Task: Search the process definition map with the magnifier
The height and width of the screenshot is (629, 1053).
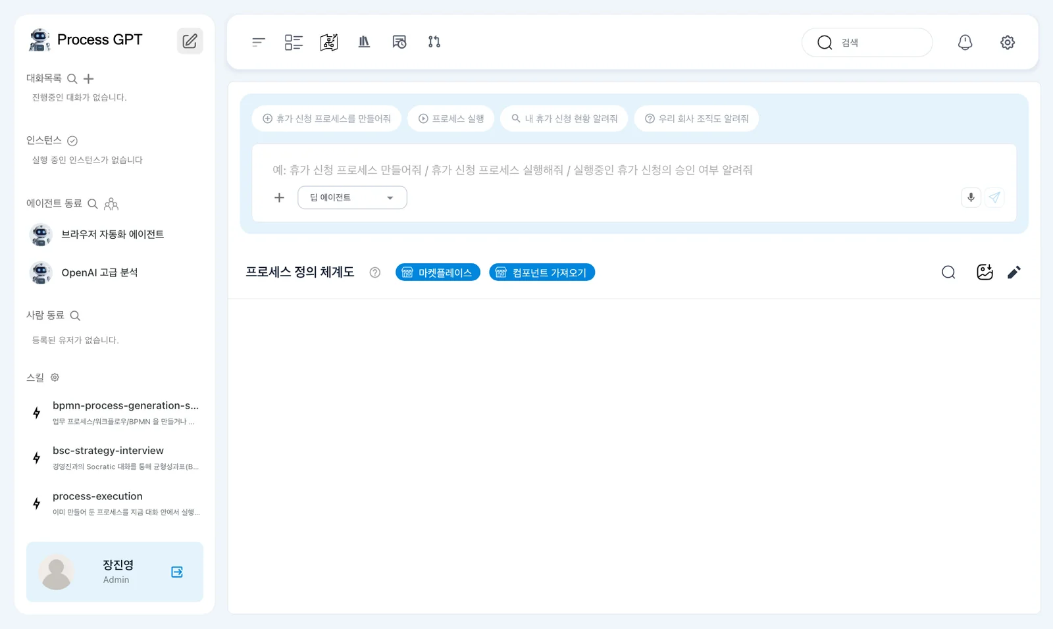Action: [x=948, y=272]
